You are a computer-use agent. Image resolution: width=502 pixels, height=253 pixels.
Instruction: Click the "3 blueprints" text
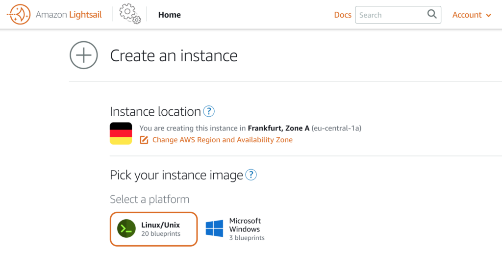pos(247,238)
